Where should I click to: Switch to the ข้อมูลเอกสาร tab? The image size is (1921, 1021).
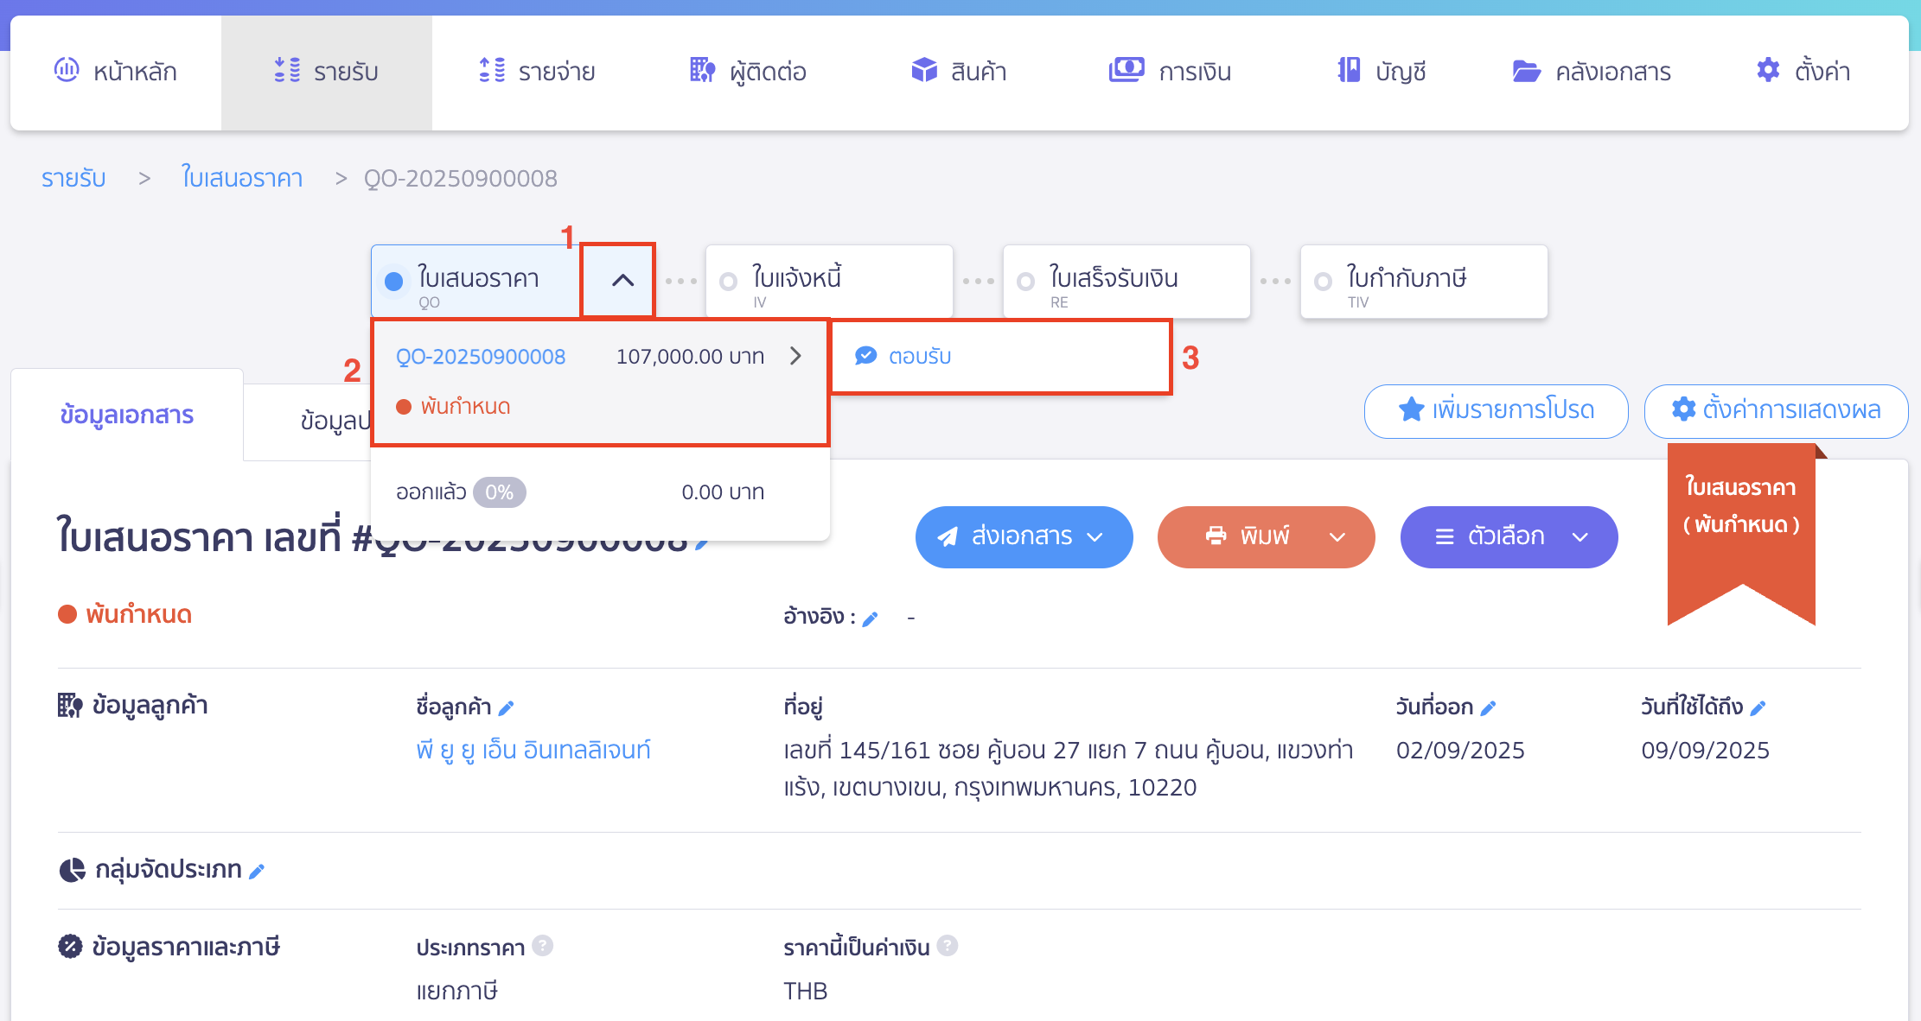126,415
